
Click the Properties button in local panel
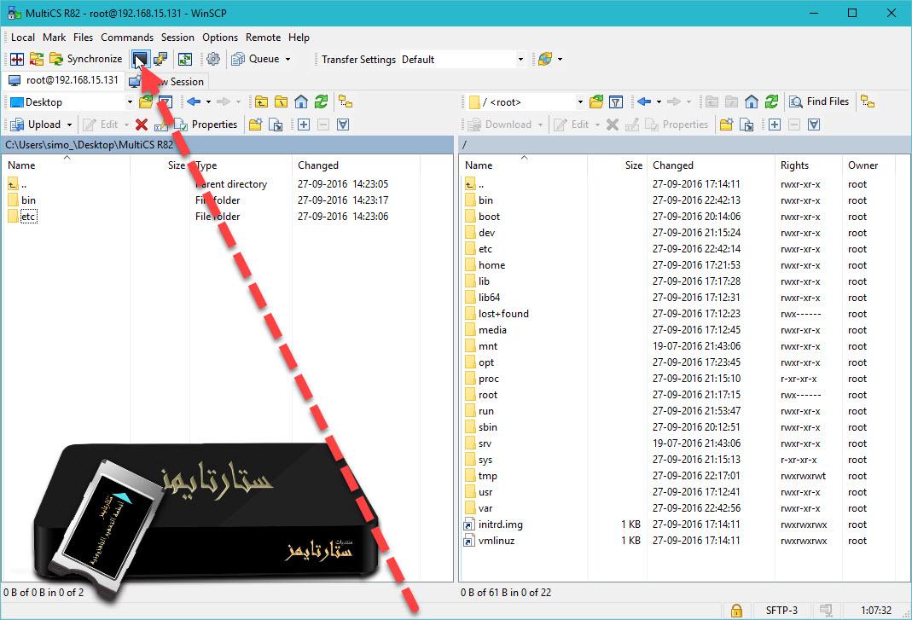point(213,125)
